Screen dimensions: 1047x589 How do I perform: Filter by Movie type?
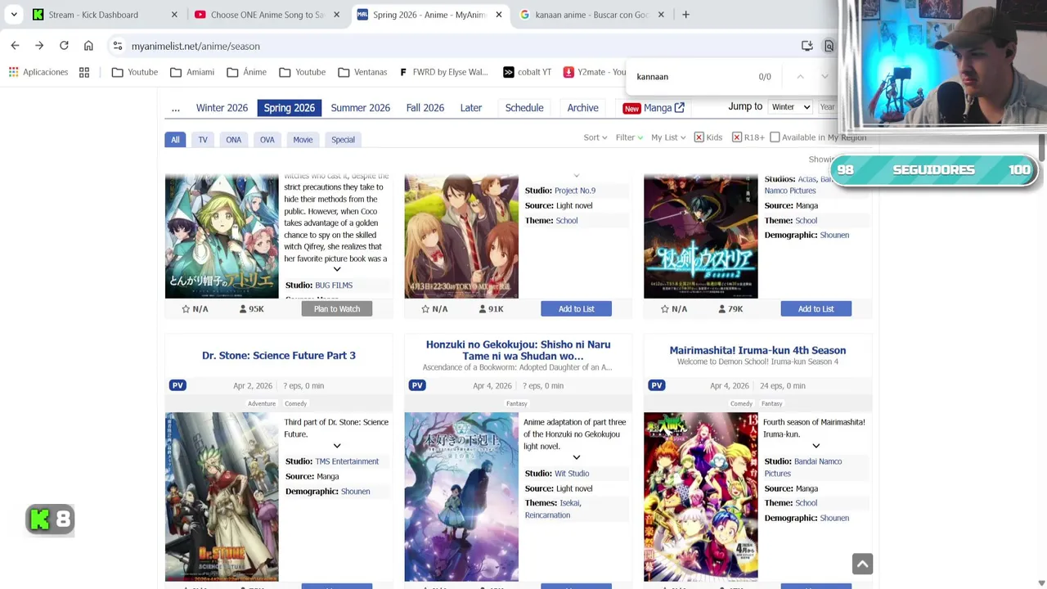[x=303, y=139]
